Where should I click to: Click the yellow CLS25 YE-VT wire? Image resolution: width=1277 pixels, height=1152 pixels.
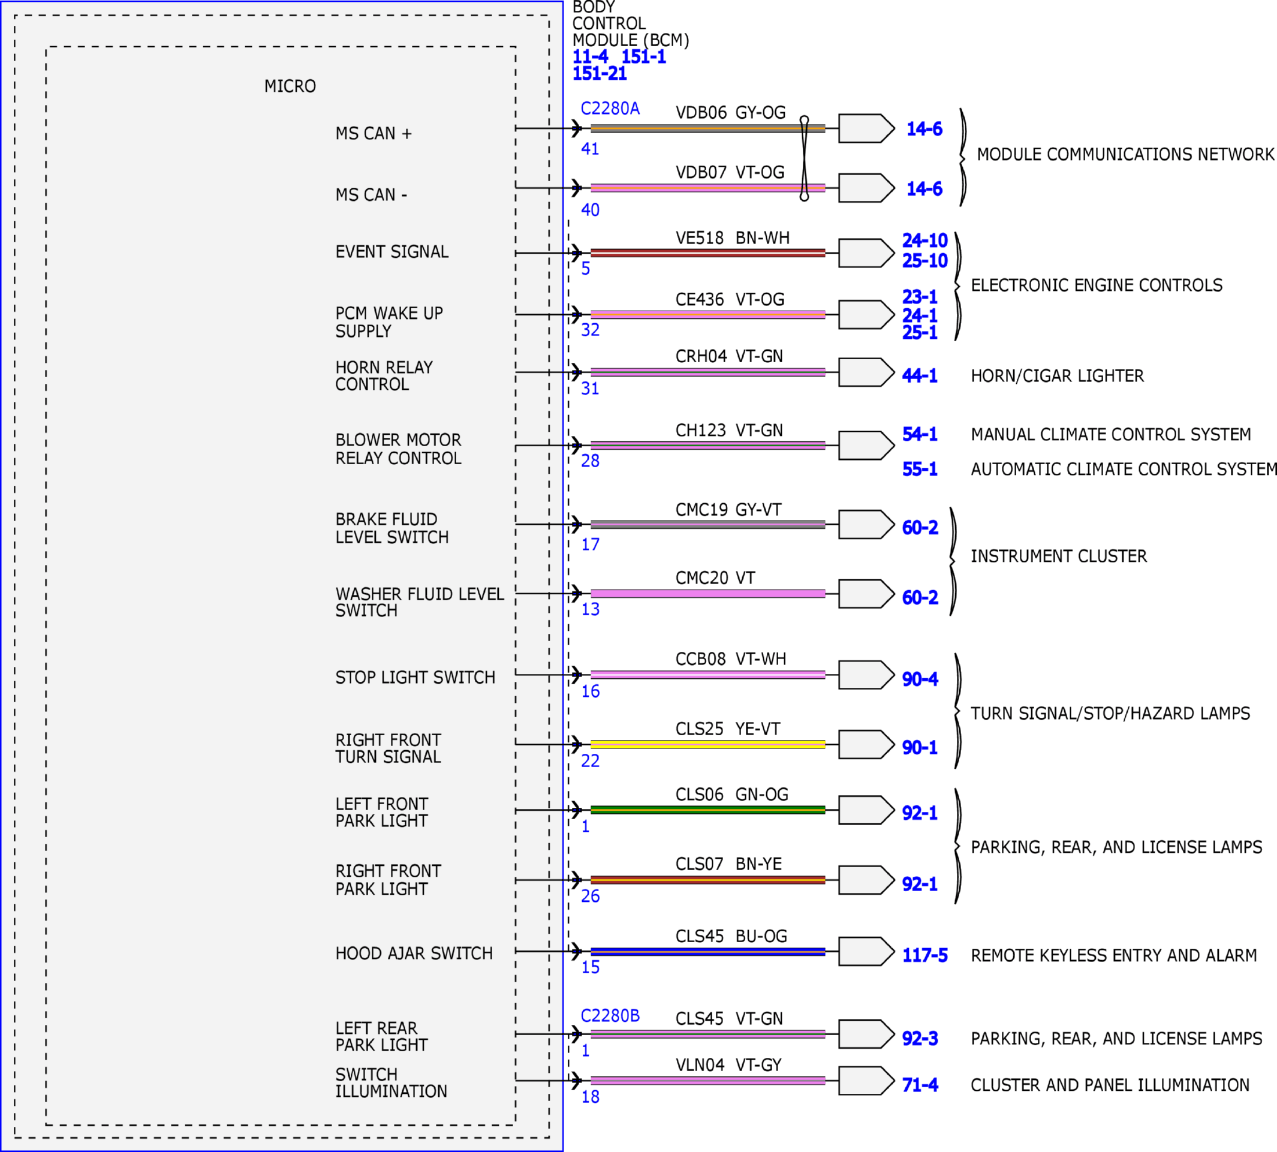point(707,744)
